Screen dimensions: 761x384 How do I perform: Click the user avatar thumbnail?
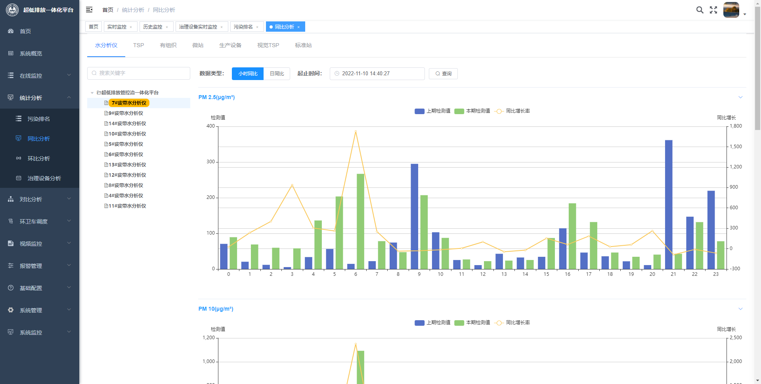tap(731, 10)
